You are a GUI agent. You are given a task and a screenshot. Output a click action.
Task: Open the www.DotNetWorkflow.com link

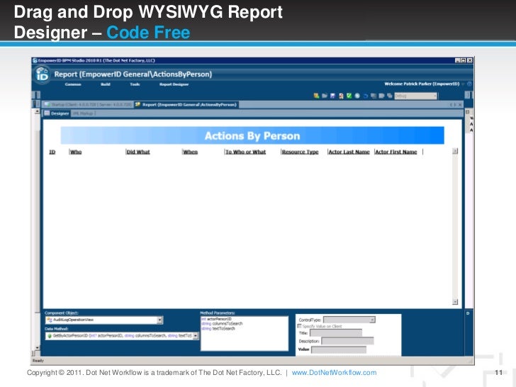click(x=334, y=373)
